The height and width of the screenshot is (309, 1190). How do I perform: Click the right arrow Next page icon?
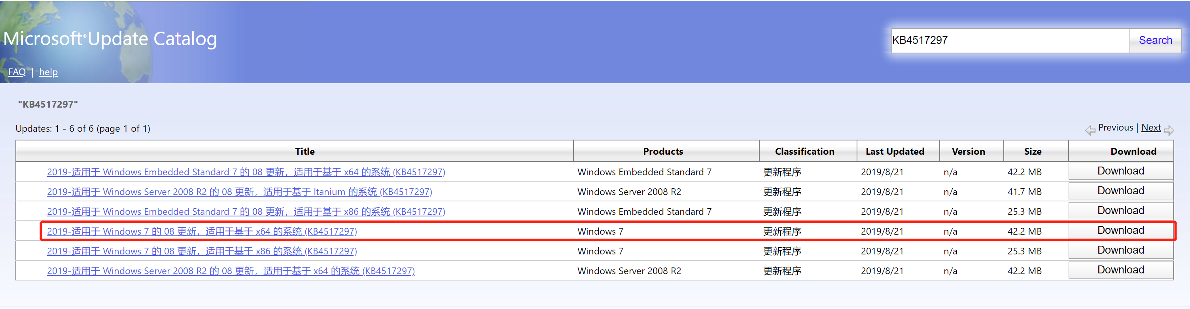(1169, 130)
